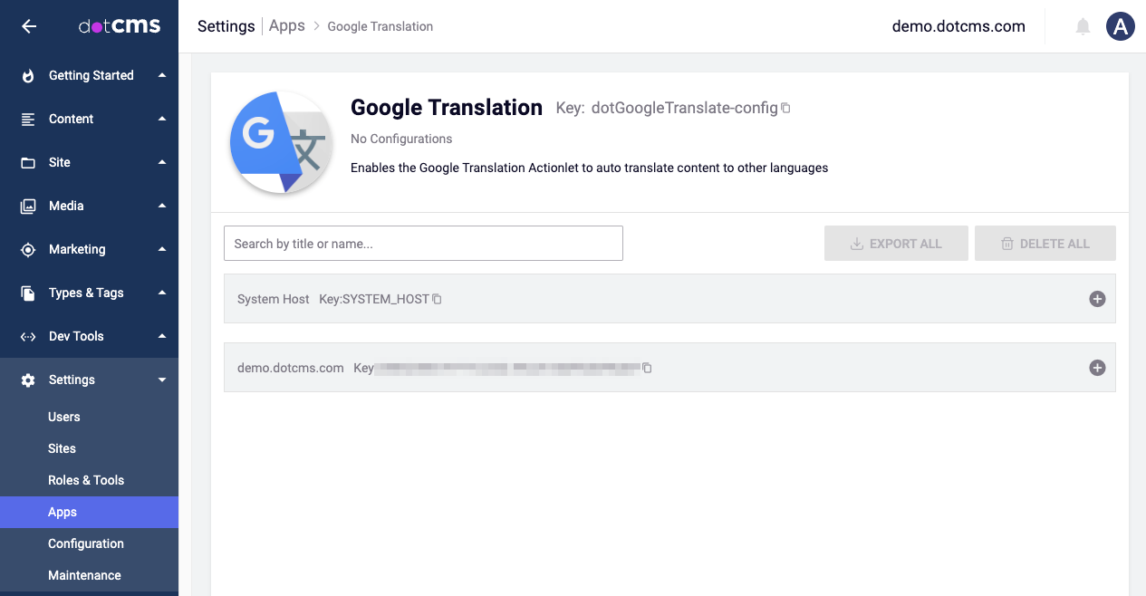Add configuration for System Host
Viewport: 1146px width, 596px height.
tap(1097, 299)
